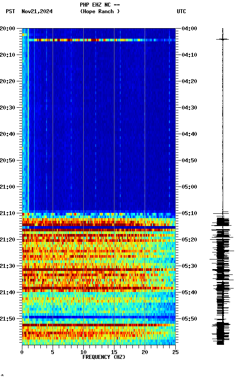Click the 25 Hz frequency axis label

click(175, 352)
